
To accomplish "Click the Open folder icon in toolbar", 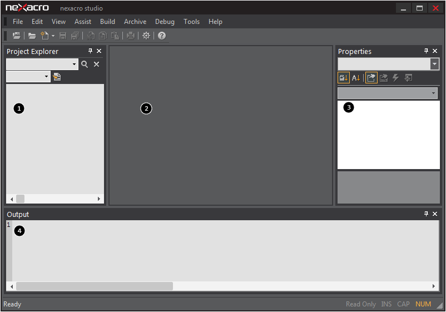I will point(32,36).
